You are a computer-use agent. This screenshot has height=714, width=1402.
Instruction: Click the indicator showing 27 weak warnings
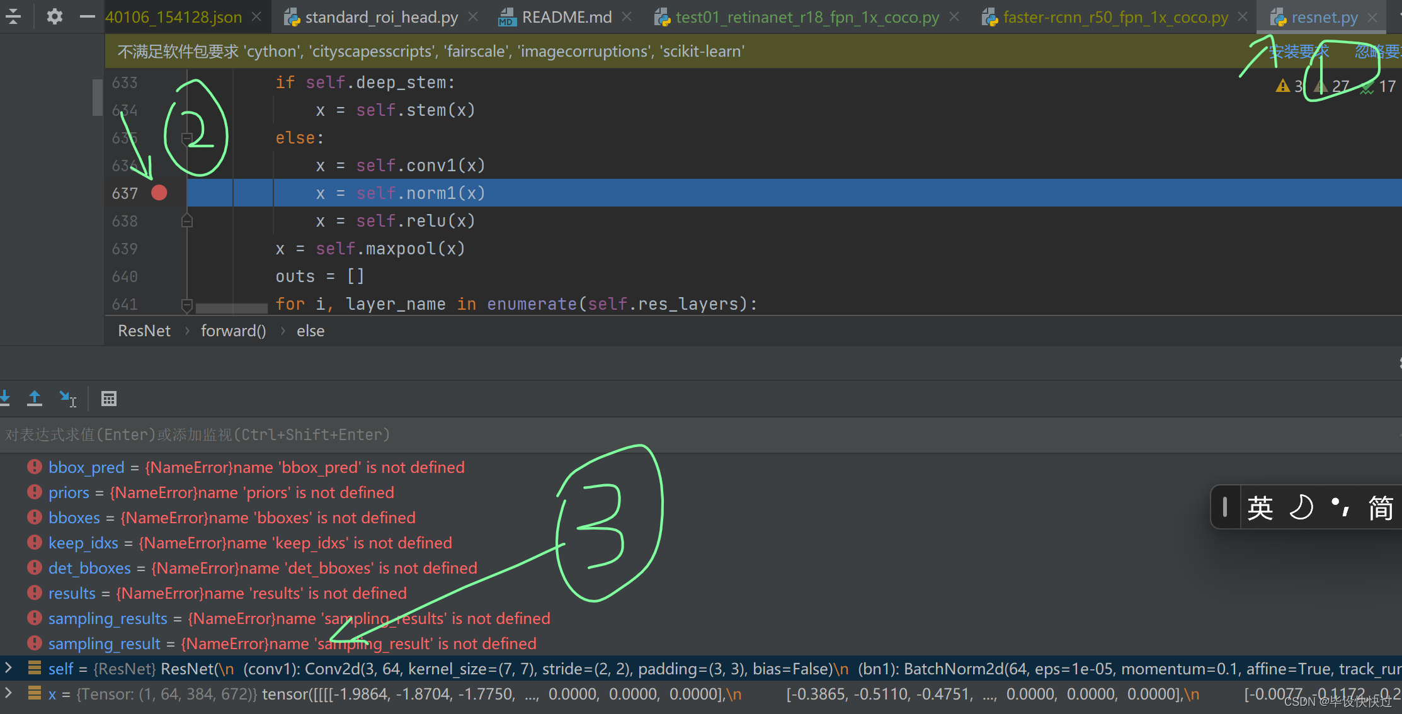[x=1329, y=86]
